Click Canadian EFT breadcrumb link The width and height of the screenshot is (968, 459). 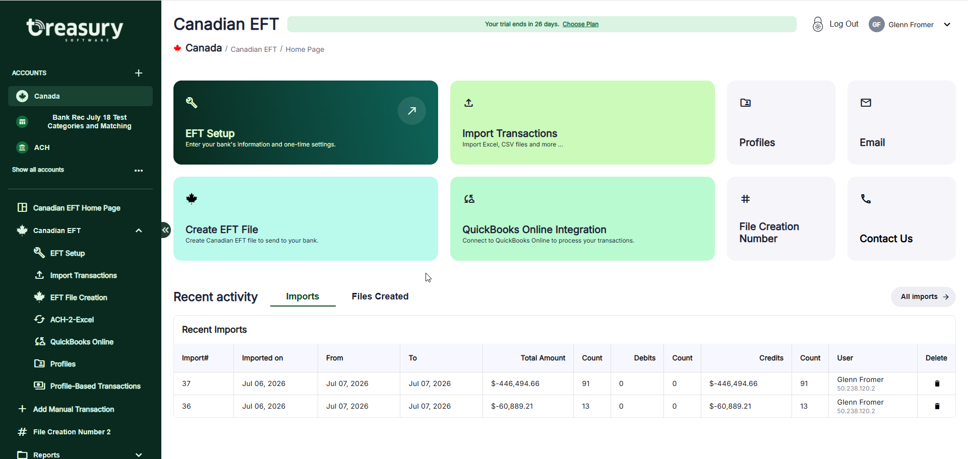[254, 49]
